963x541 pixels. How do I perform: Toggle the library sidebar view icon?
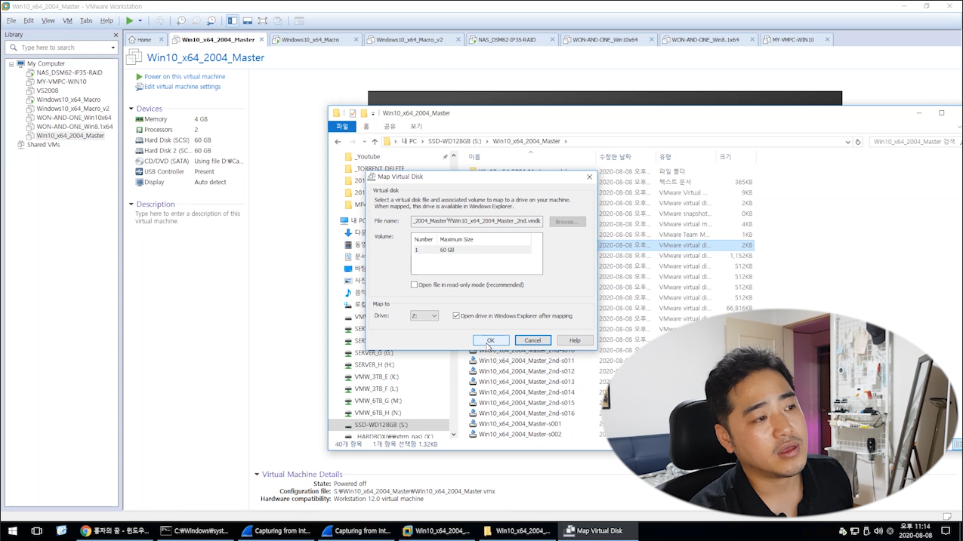click(233, 20)
